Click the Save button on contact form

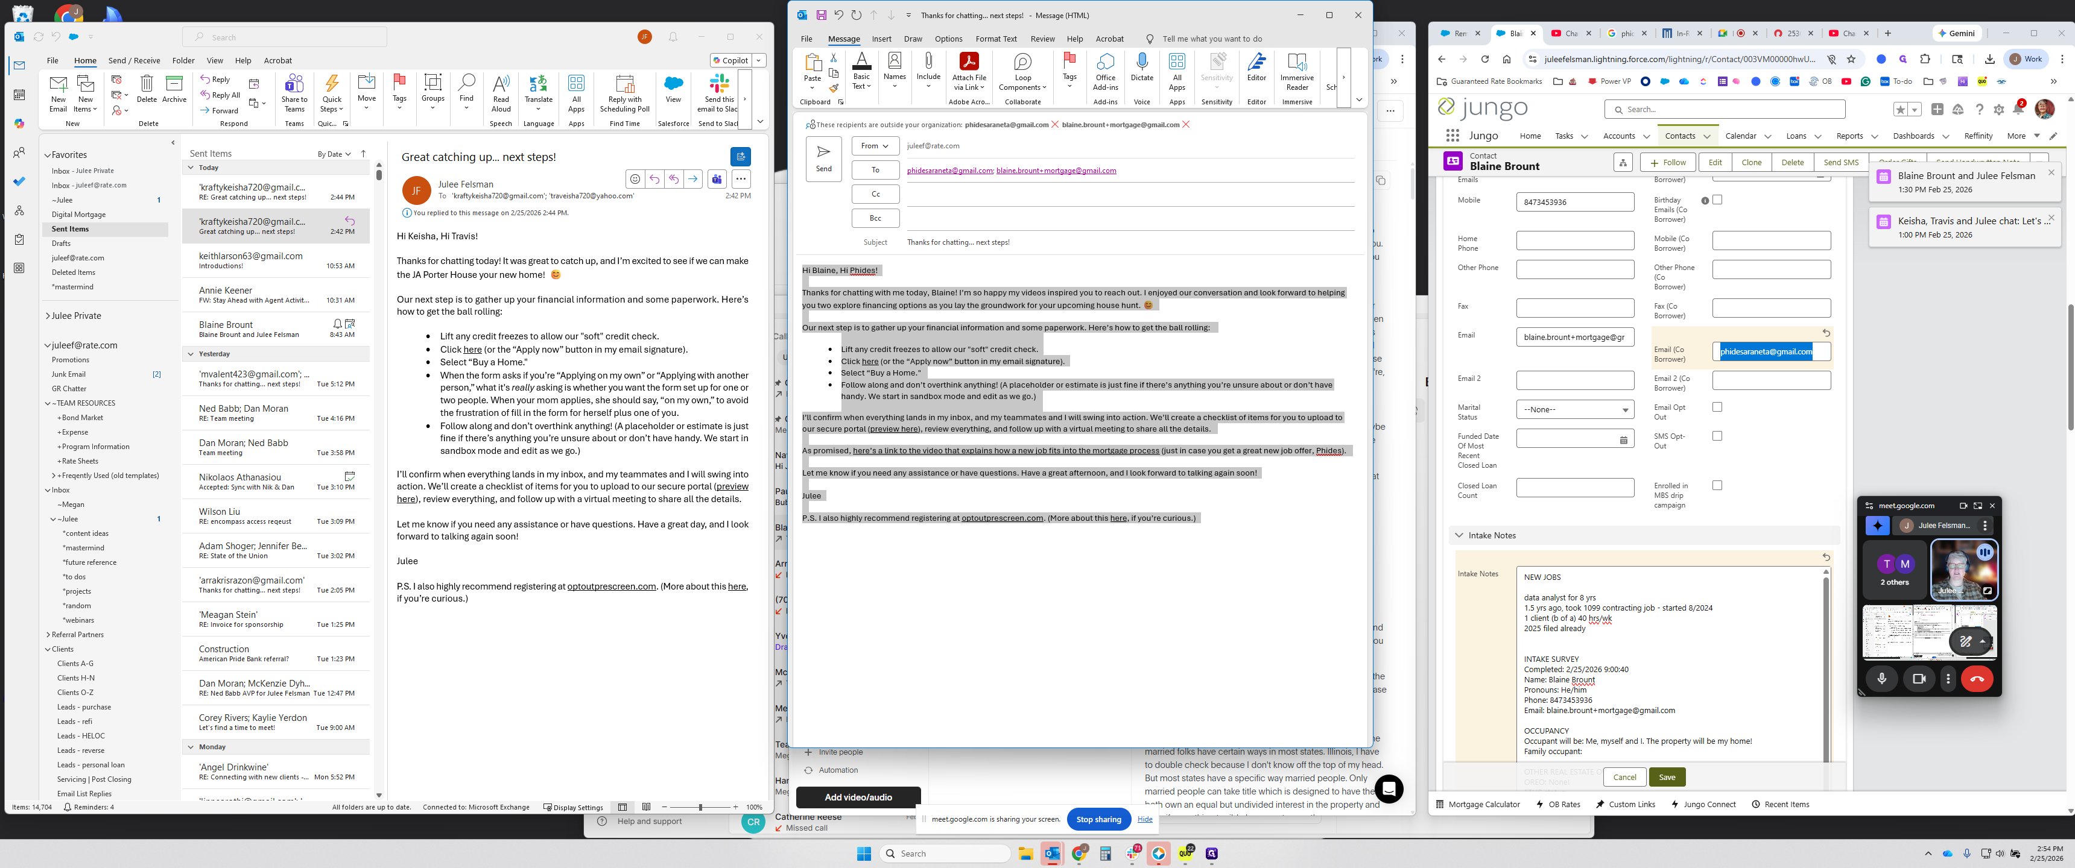tap(1667, 777)
